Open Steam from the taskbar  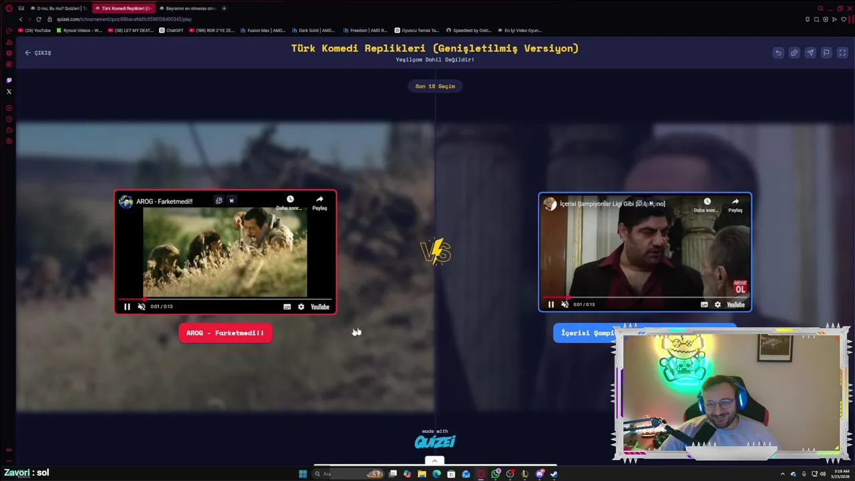tap(554, 474)
